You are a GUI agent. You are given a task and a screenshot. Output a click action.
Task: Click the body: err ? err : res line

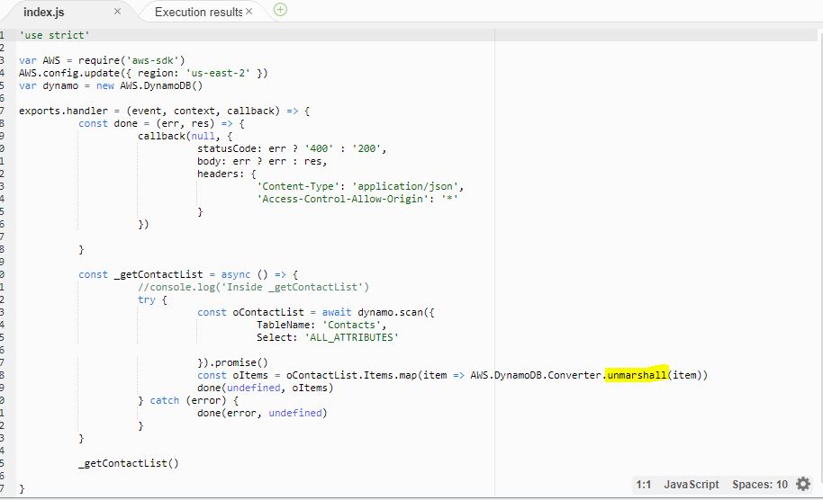click(262, 161)
